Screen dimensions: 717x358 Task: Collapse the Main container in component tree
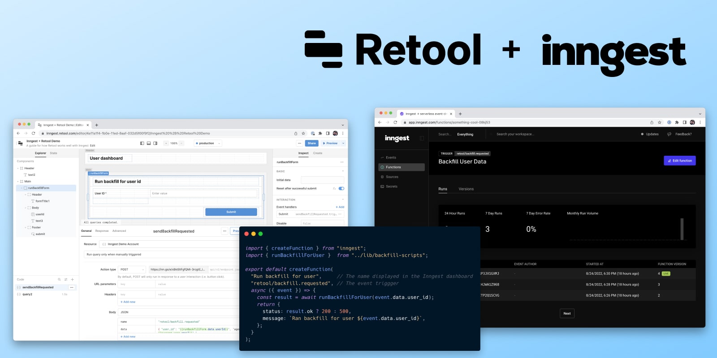point(18,181)
